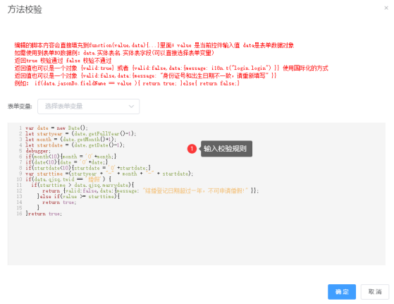Click line 9 starttime assignment in editor
This screenshot has width=394, height=304.
click(x=109, y=174)
